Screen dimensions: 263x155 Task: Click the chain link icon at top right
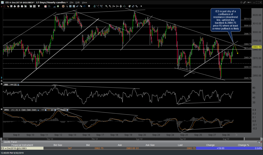pyautogui.click(x=245, y=2)
